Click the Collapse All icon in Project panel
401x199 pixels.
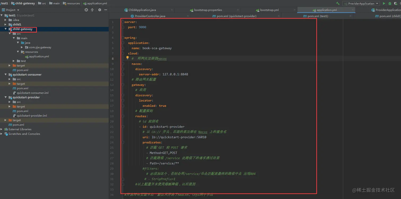pyautogui.click(x=92, y=10)
